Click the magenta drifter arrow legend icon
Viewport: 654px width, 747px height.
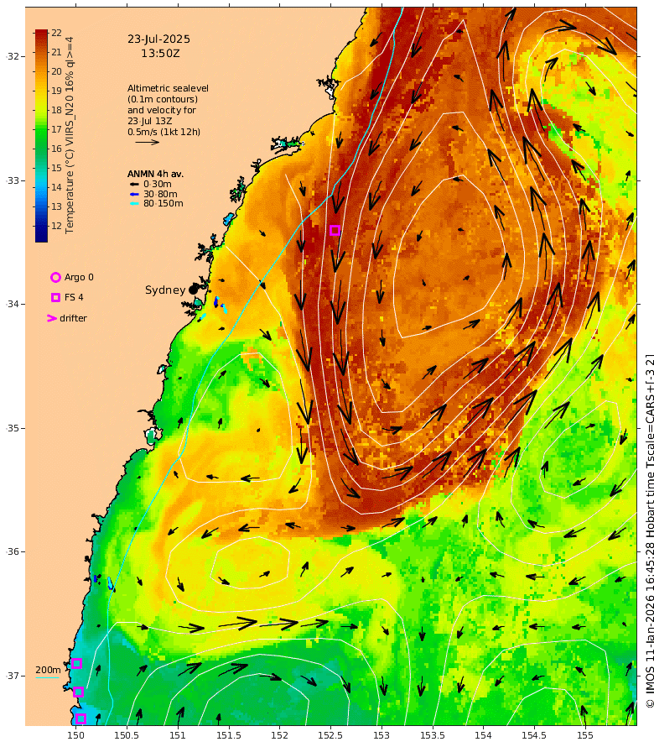[52, 318]
